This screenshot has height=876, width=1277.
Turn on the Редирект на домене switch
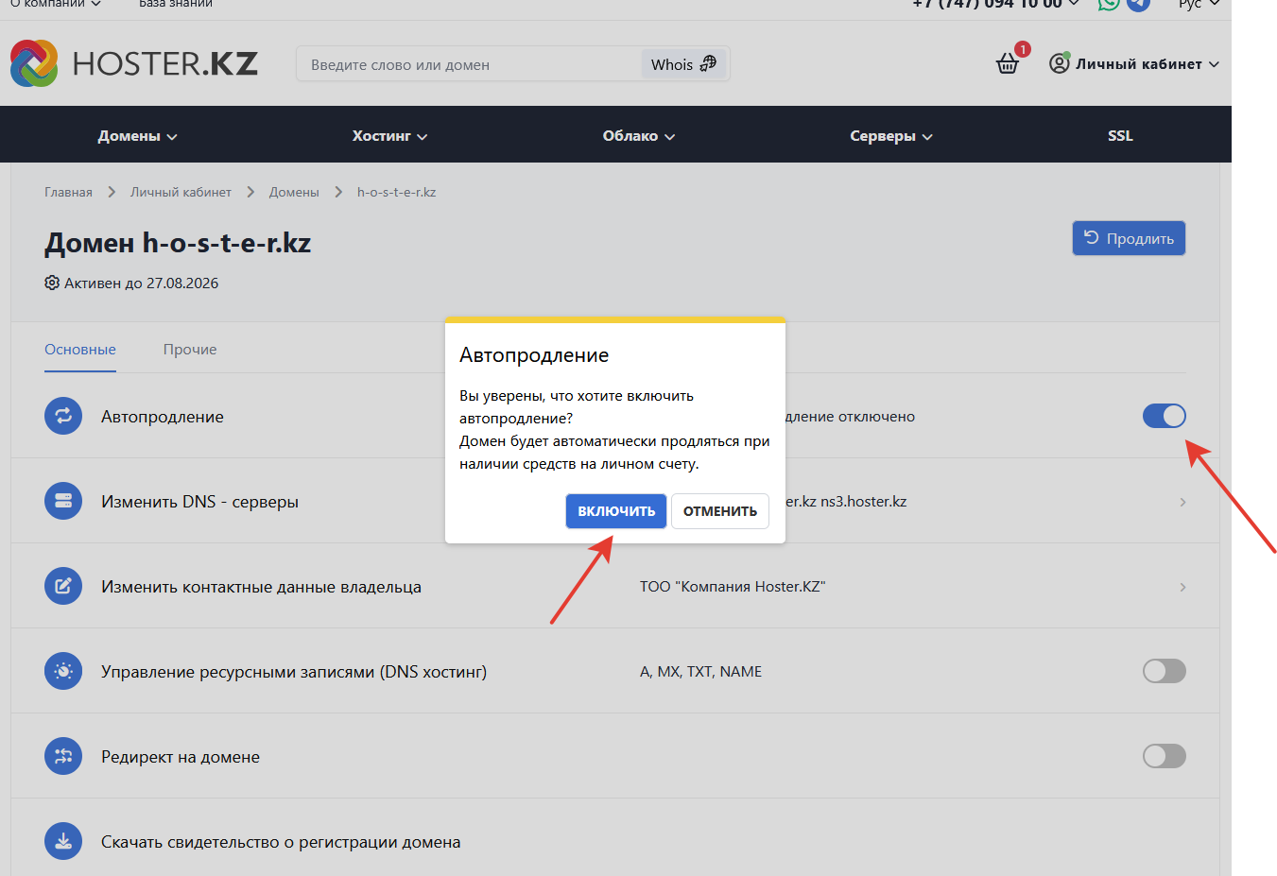[x=1164, y=756]
